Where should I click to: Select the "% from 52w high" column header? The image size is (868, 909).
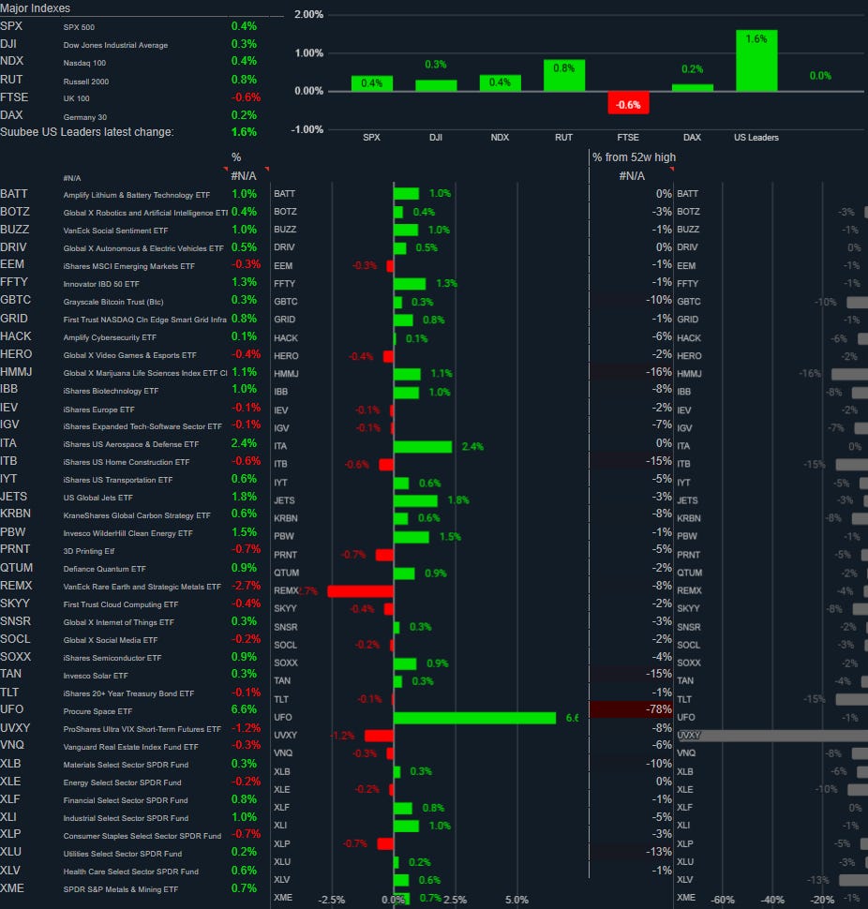click(x=634, y=157)
